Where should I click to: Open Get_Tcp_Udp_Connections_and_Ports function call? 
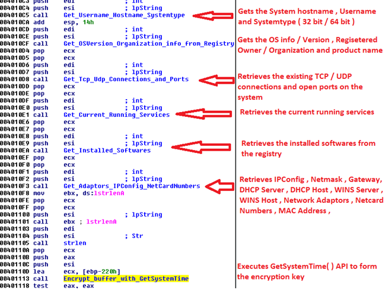[126, 79]
